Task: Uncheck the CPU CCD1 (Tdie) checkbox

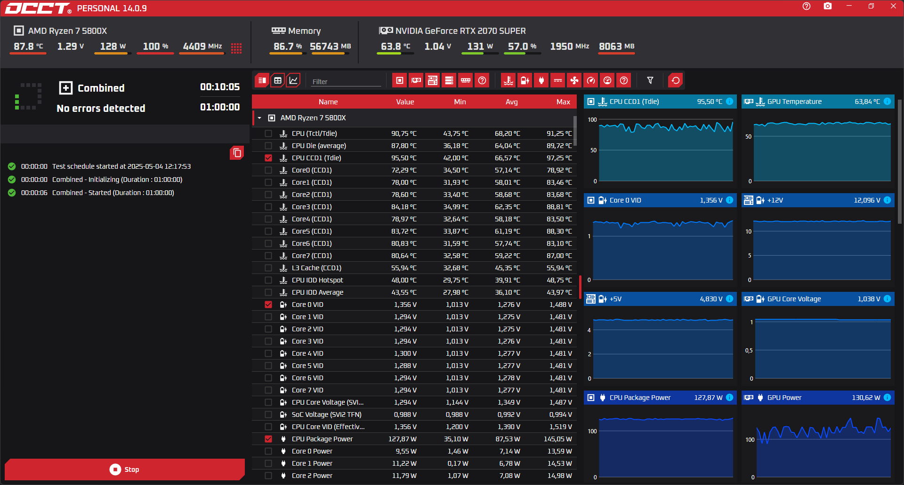Action: (268, 158)
